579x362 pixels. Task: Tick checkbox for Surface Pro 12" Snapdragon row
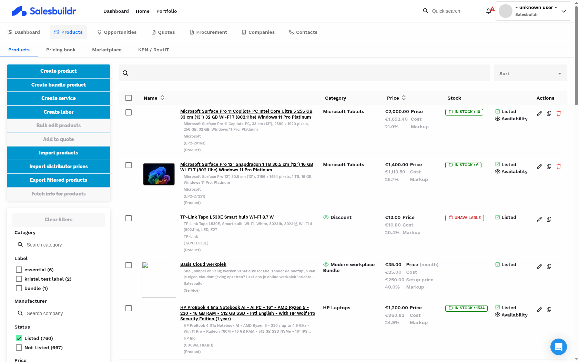click(x=129, y=165)
